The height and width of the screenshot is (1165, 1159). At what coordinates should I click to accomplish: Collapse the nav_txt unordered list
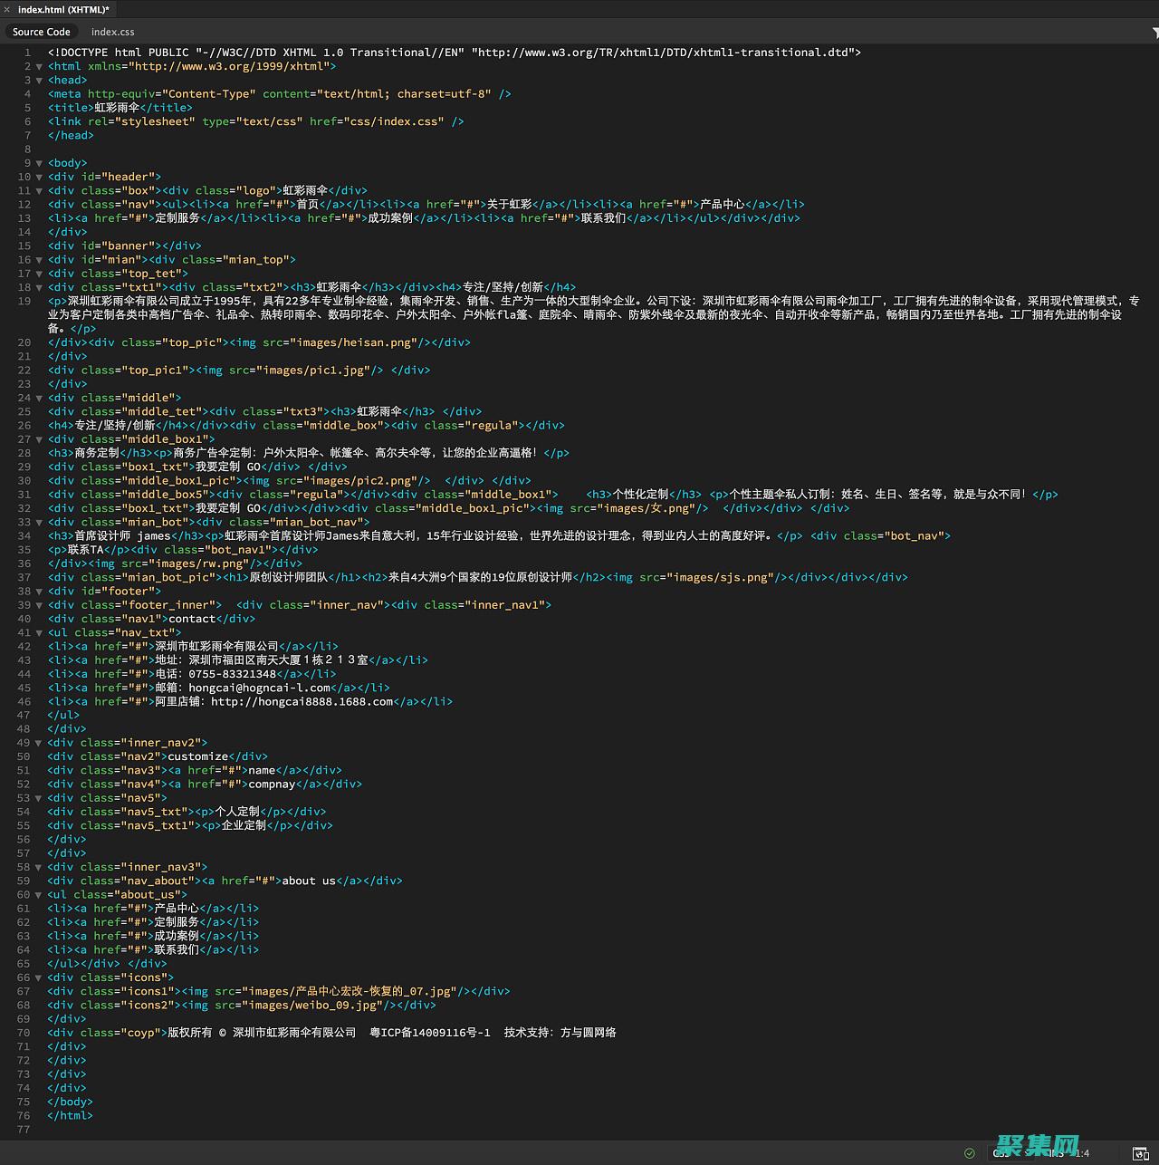38,632
